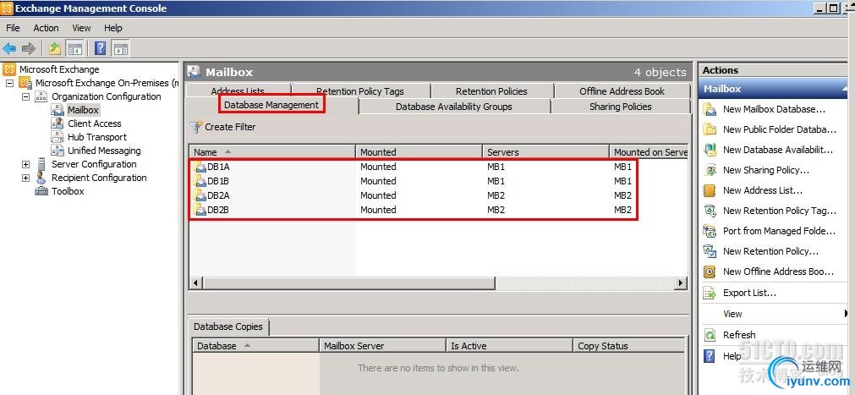
Task: Click the Toolbox icon in tree
Action: 41,191
